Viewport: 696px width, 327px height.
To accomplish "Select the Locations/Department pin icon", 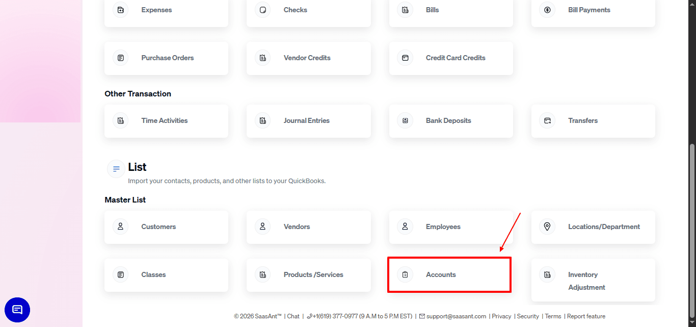I will pyautogui.click(x=547, y=227).
